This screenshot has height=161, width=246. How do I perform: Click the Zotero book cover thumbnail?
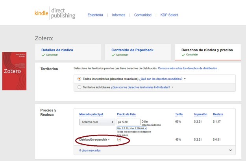click(x=14, y=71)
